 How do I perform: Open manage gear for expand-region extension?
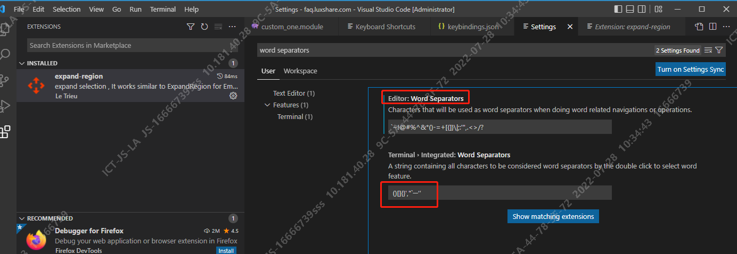(233, 96)
